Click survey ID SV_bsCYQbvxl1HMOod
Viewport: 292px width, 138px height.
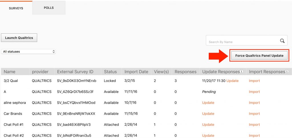coord(76,103)
